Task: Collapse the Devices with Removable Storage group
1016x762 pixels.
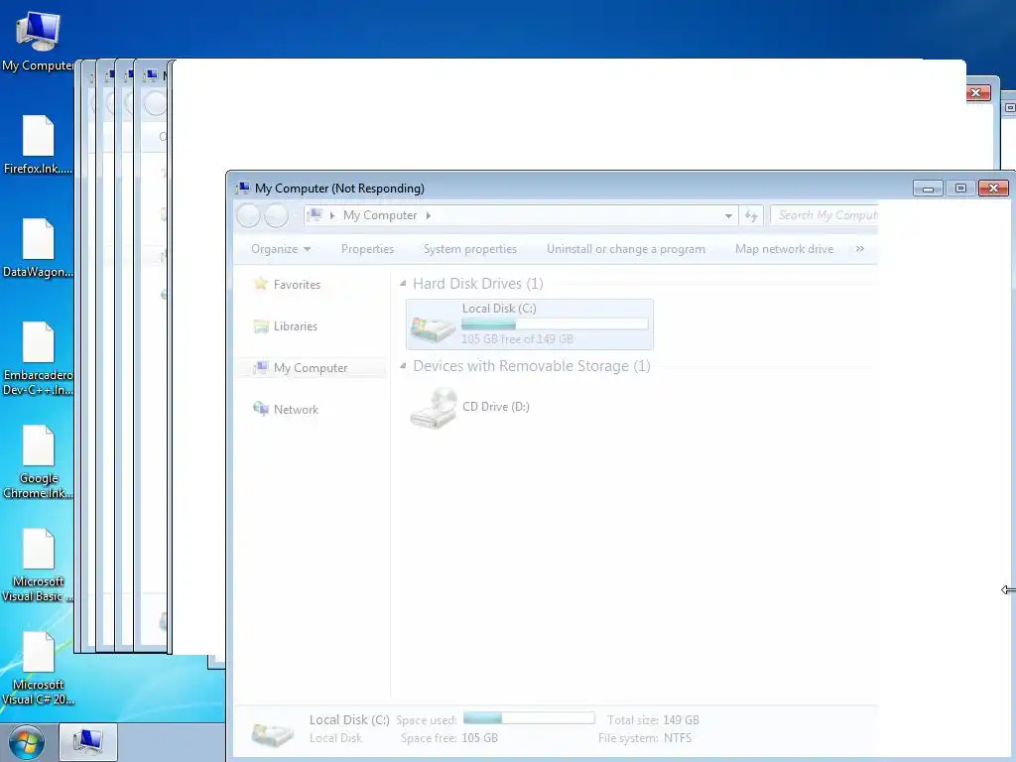Action: (403, 365)
